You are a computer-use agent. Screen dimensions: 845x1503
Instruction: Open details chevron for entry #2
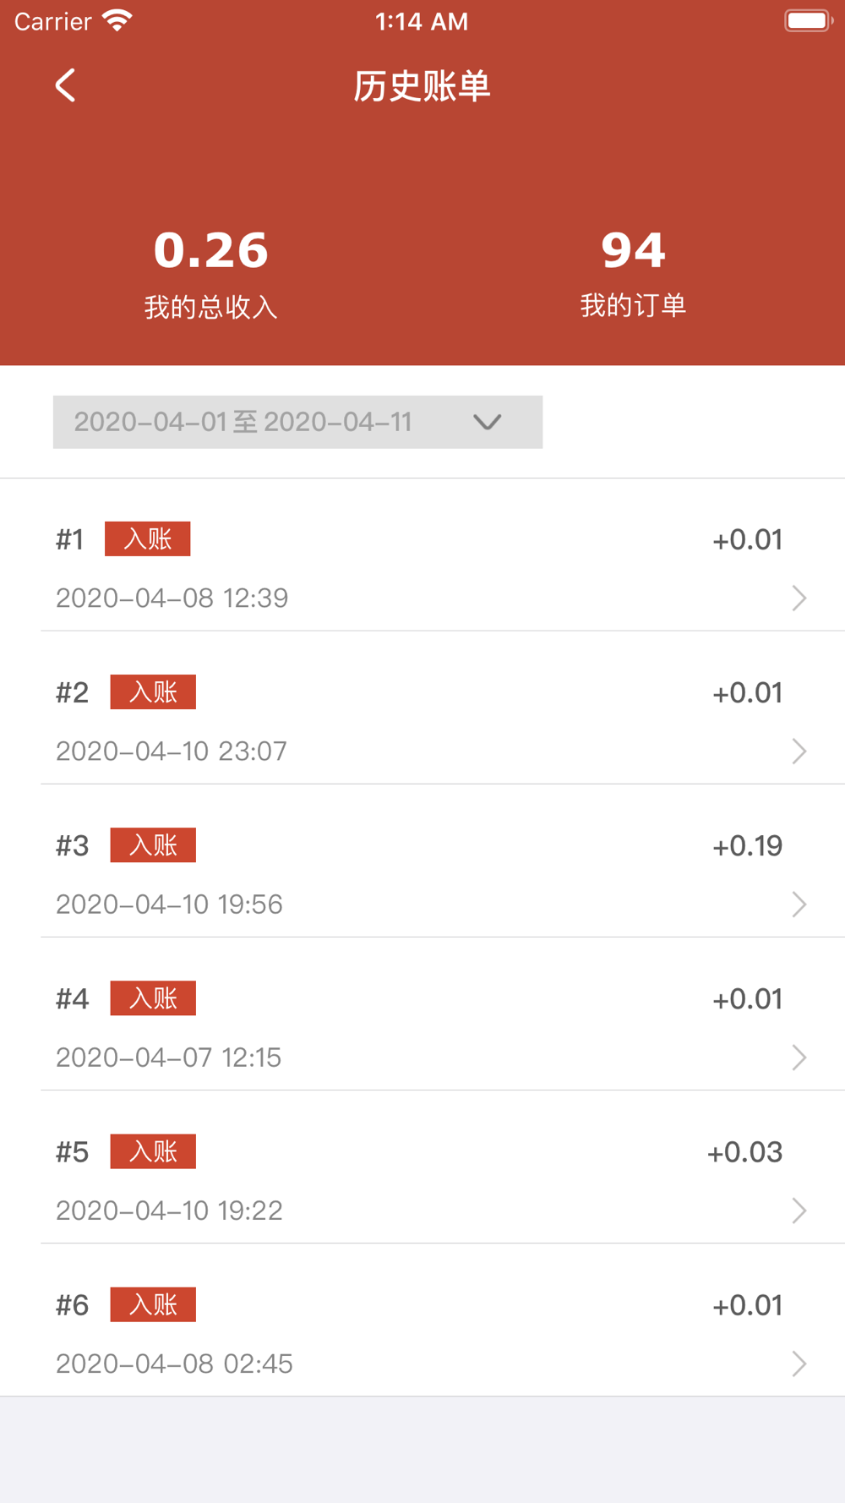[x=799, y=751]
